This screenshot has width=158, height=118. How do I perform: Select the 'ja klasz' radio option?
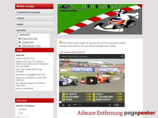pyautogui.click(x=18, y=109)
